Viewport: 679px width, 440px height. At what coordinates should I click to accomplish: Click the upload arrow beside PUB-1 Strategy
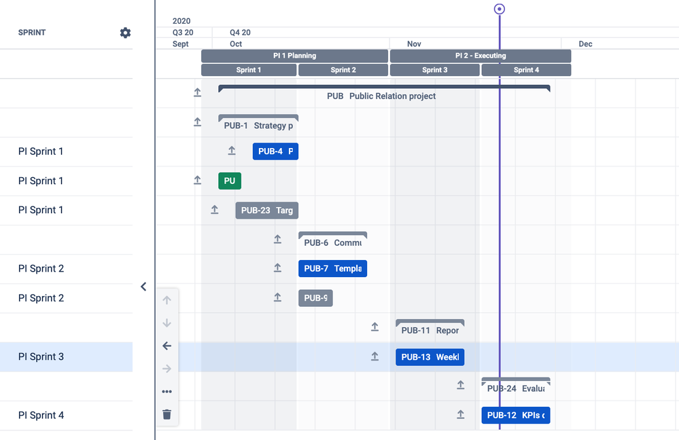(x=198, y=122)
